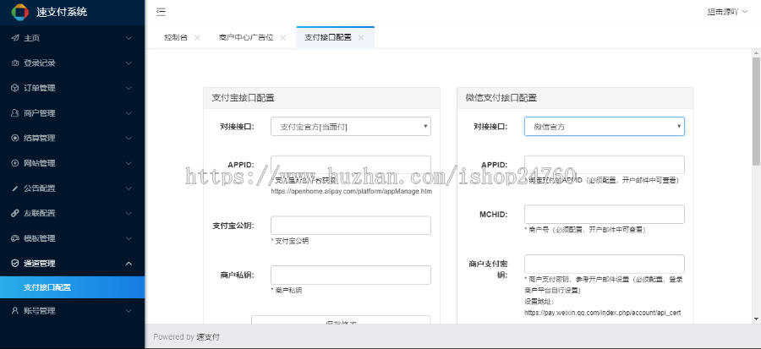Close the 支付接口配置 tab
Screen dimensions: 761x349
click(361, 38)
